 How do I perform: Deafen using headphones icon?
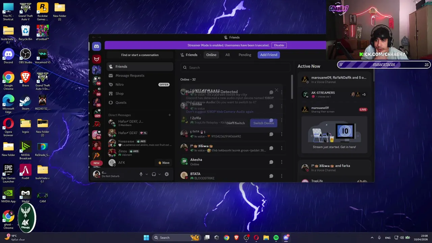point(154,174)
